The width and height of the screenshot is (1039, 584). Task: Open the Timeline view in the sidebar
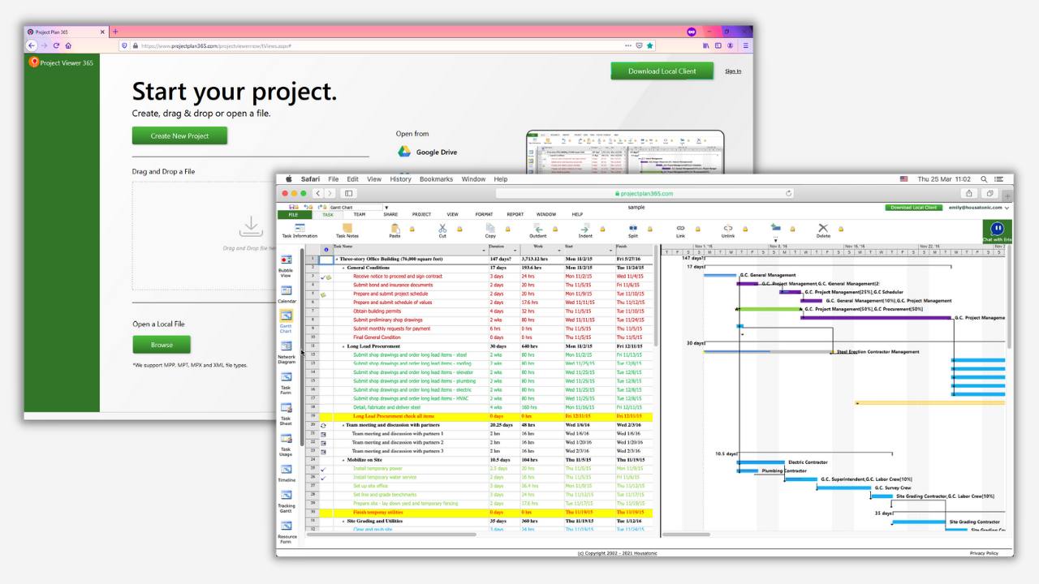point(287,474)
